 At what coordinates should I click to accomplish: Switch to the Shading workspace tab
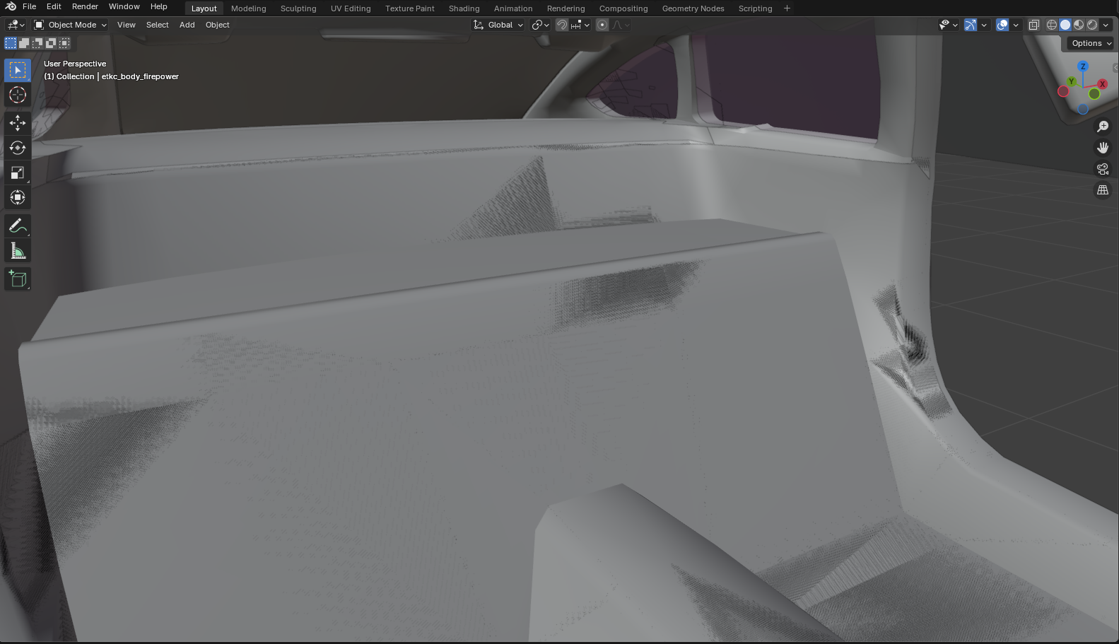464,8
